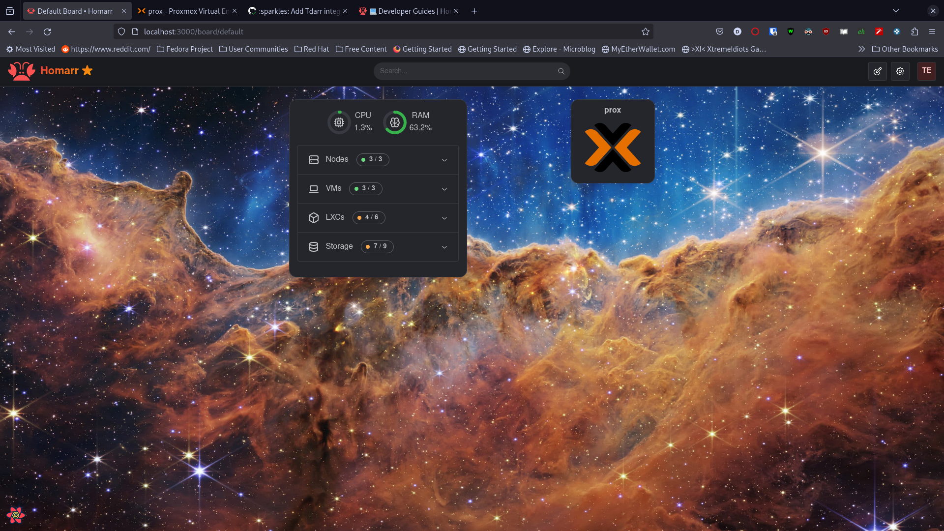The image size is (944, 531).
Task: Bookmark this page with the star icon
Action: (646, 32)
